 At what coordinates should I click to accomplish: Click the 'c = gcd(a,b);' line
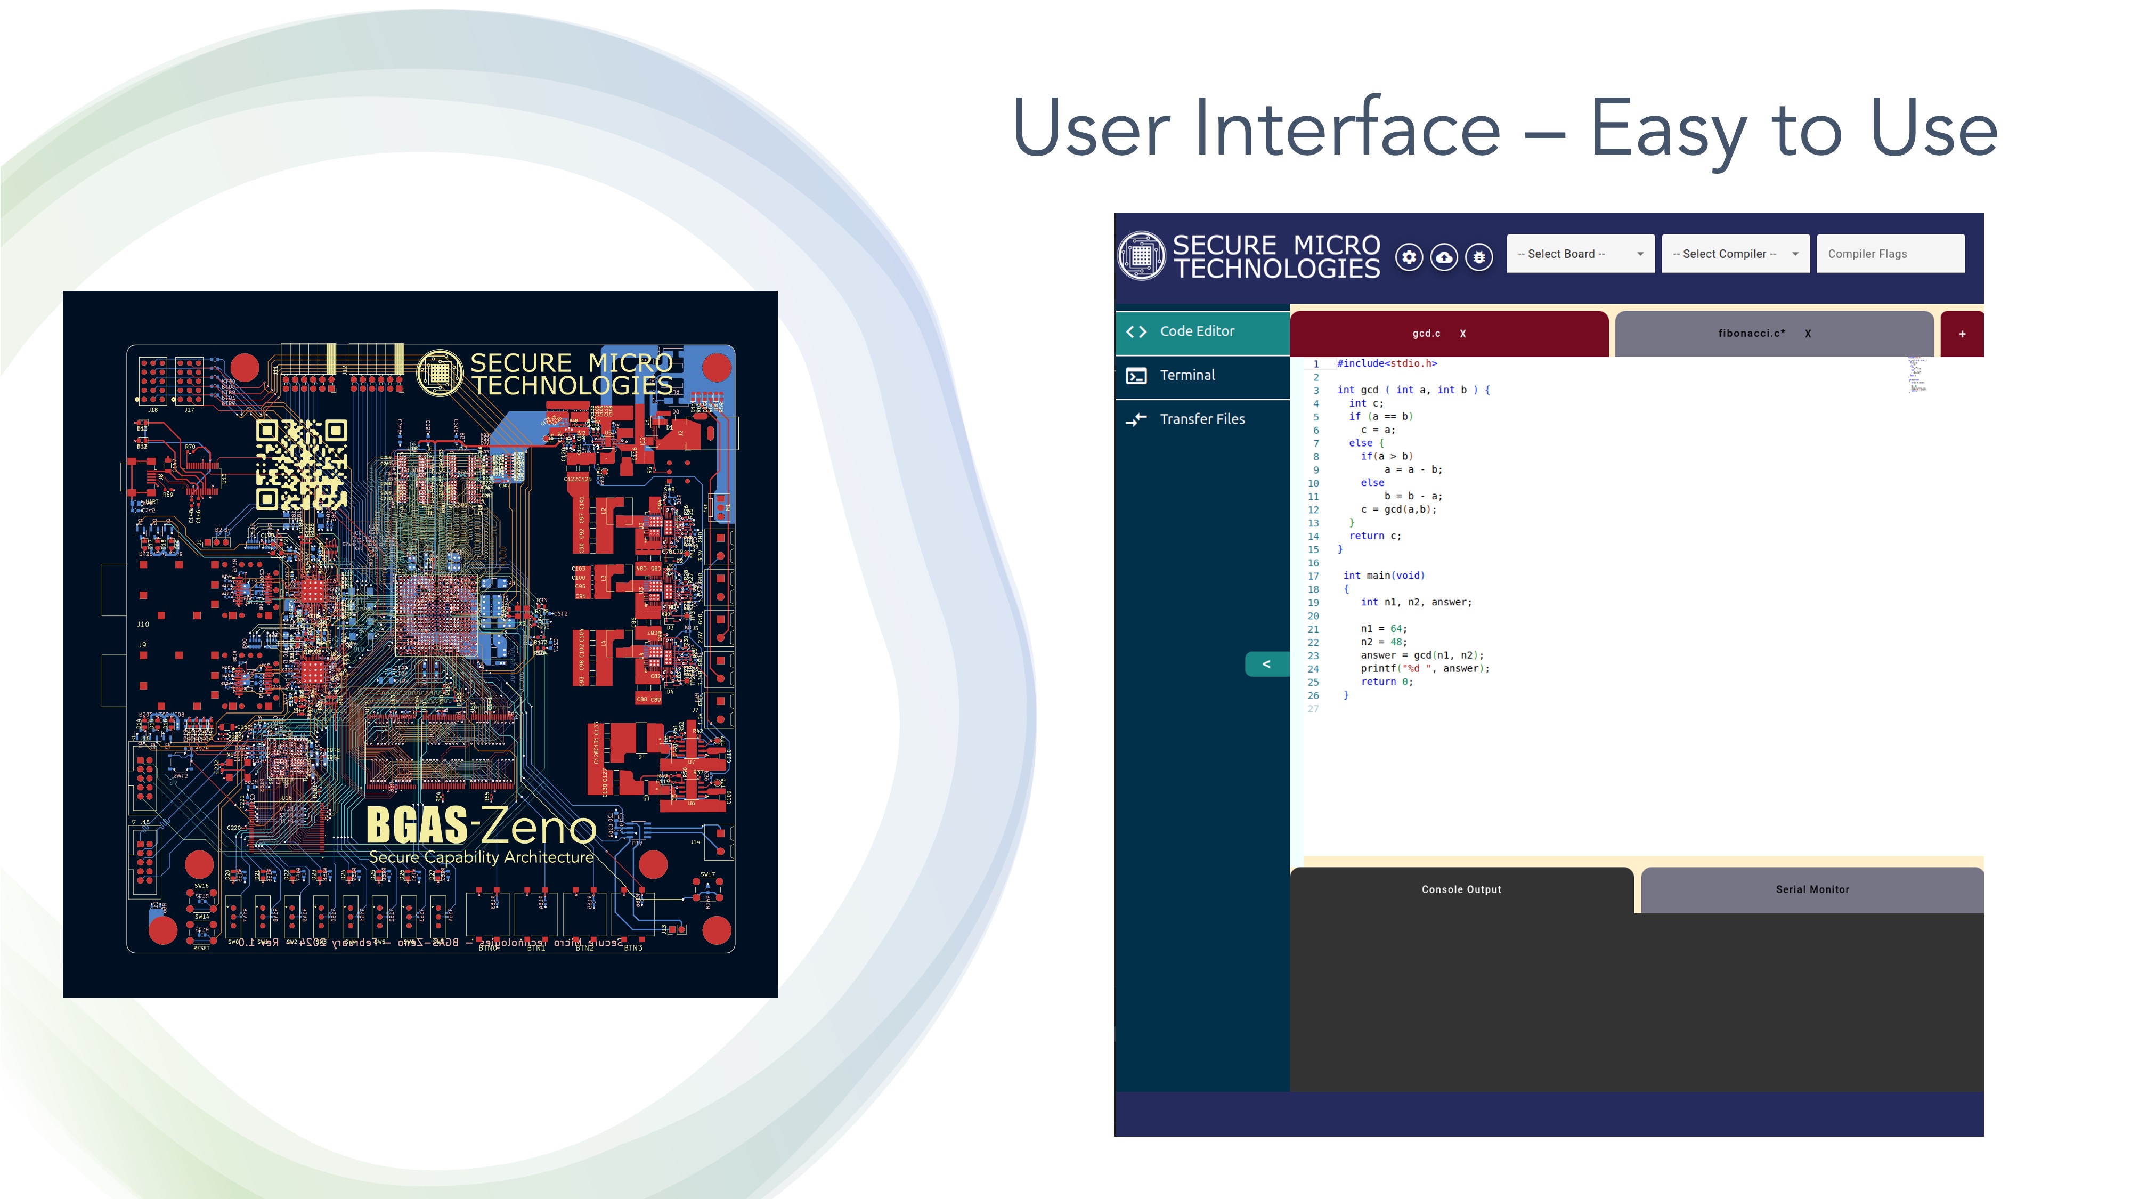[x=1398, y=510]
